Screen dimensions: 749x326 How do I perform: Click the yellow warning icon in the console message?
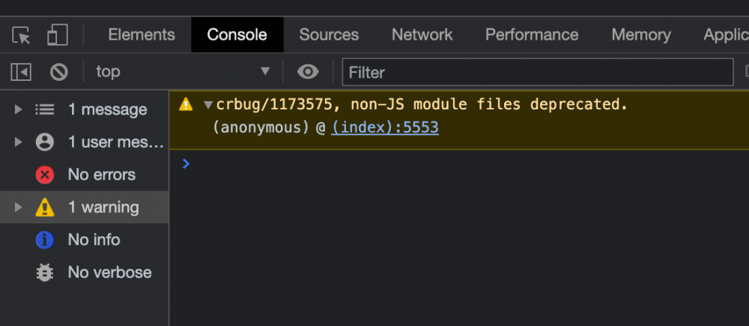coord(186,105)
